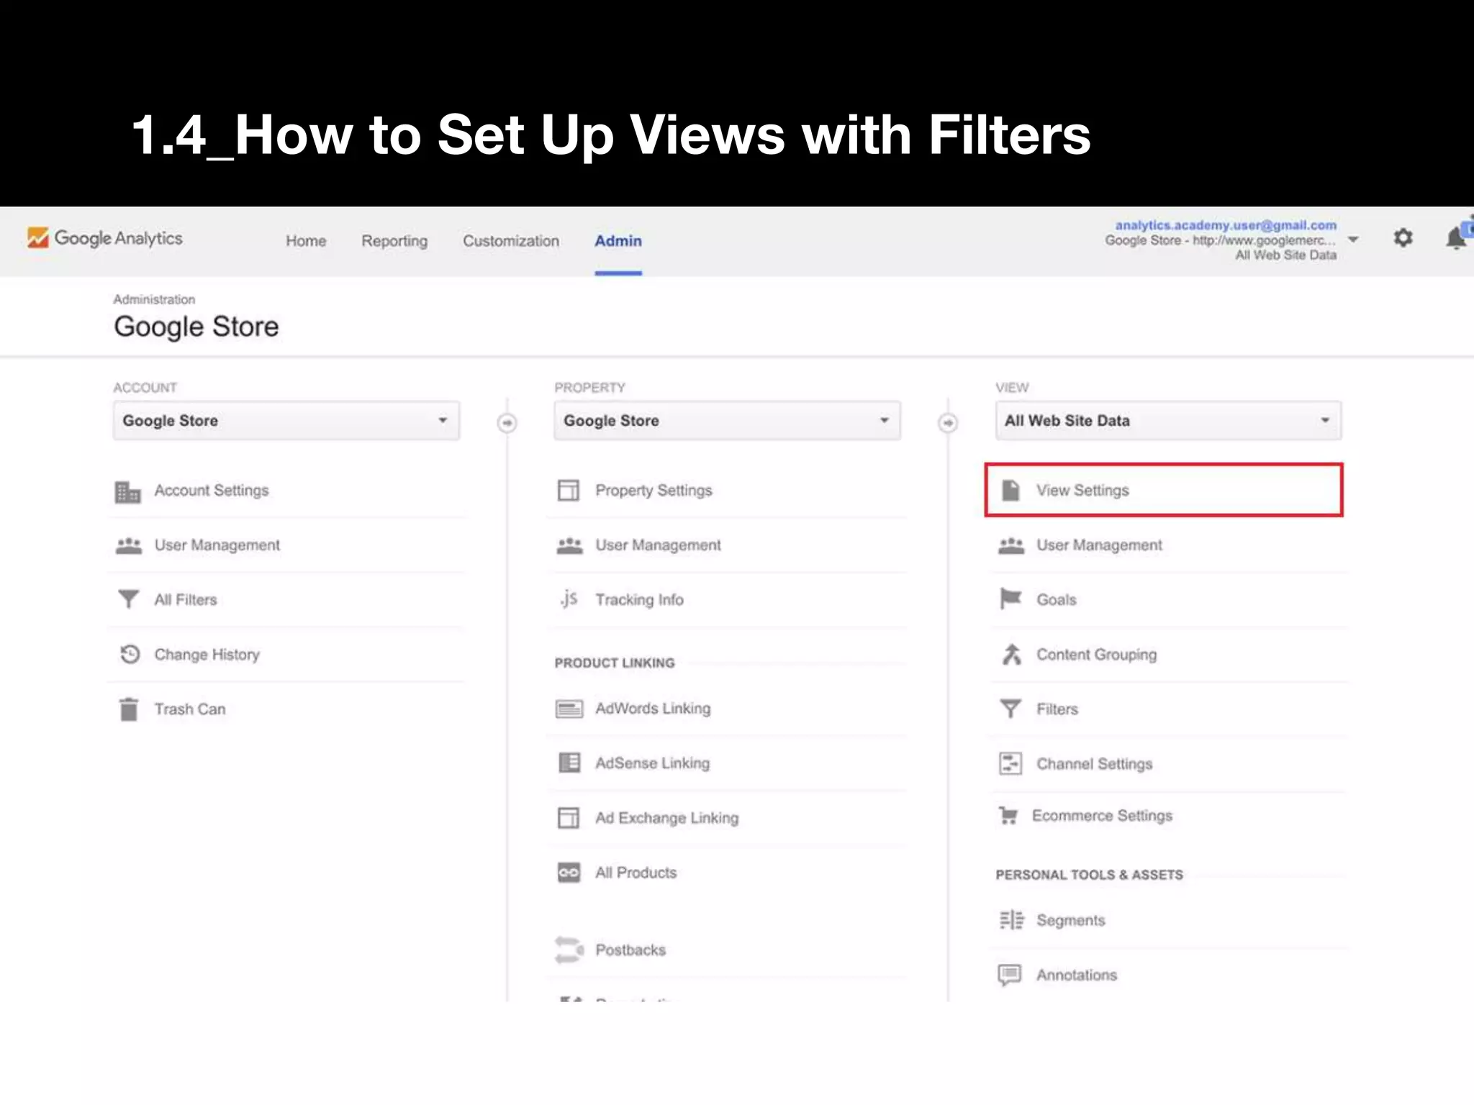Click the property User Management people icon
The width and height of the screenshot is (1474, 1105).
pyautogui.click(x=569, y=546)
